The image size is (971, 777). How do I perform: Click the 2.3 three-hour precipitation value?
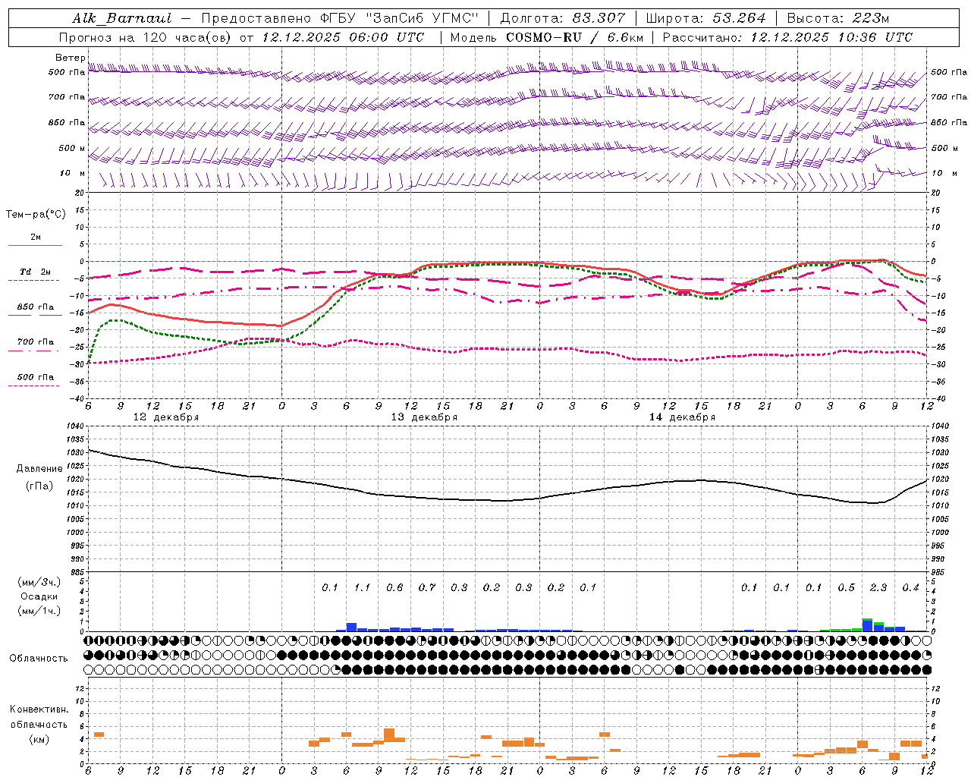(x=878, y=588)
